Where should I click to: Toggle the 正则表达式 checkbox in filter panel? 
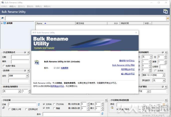point(26,109)
